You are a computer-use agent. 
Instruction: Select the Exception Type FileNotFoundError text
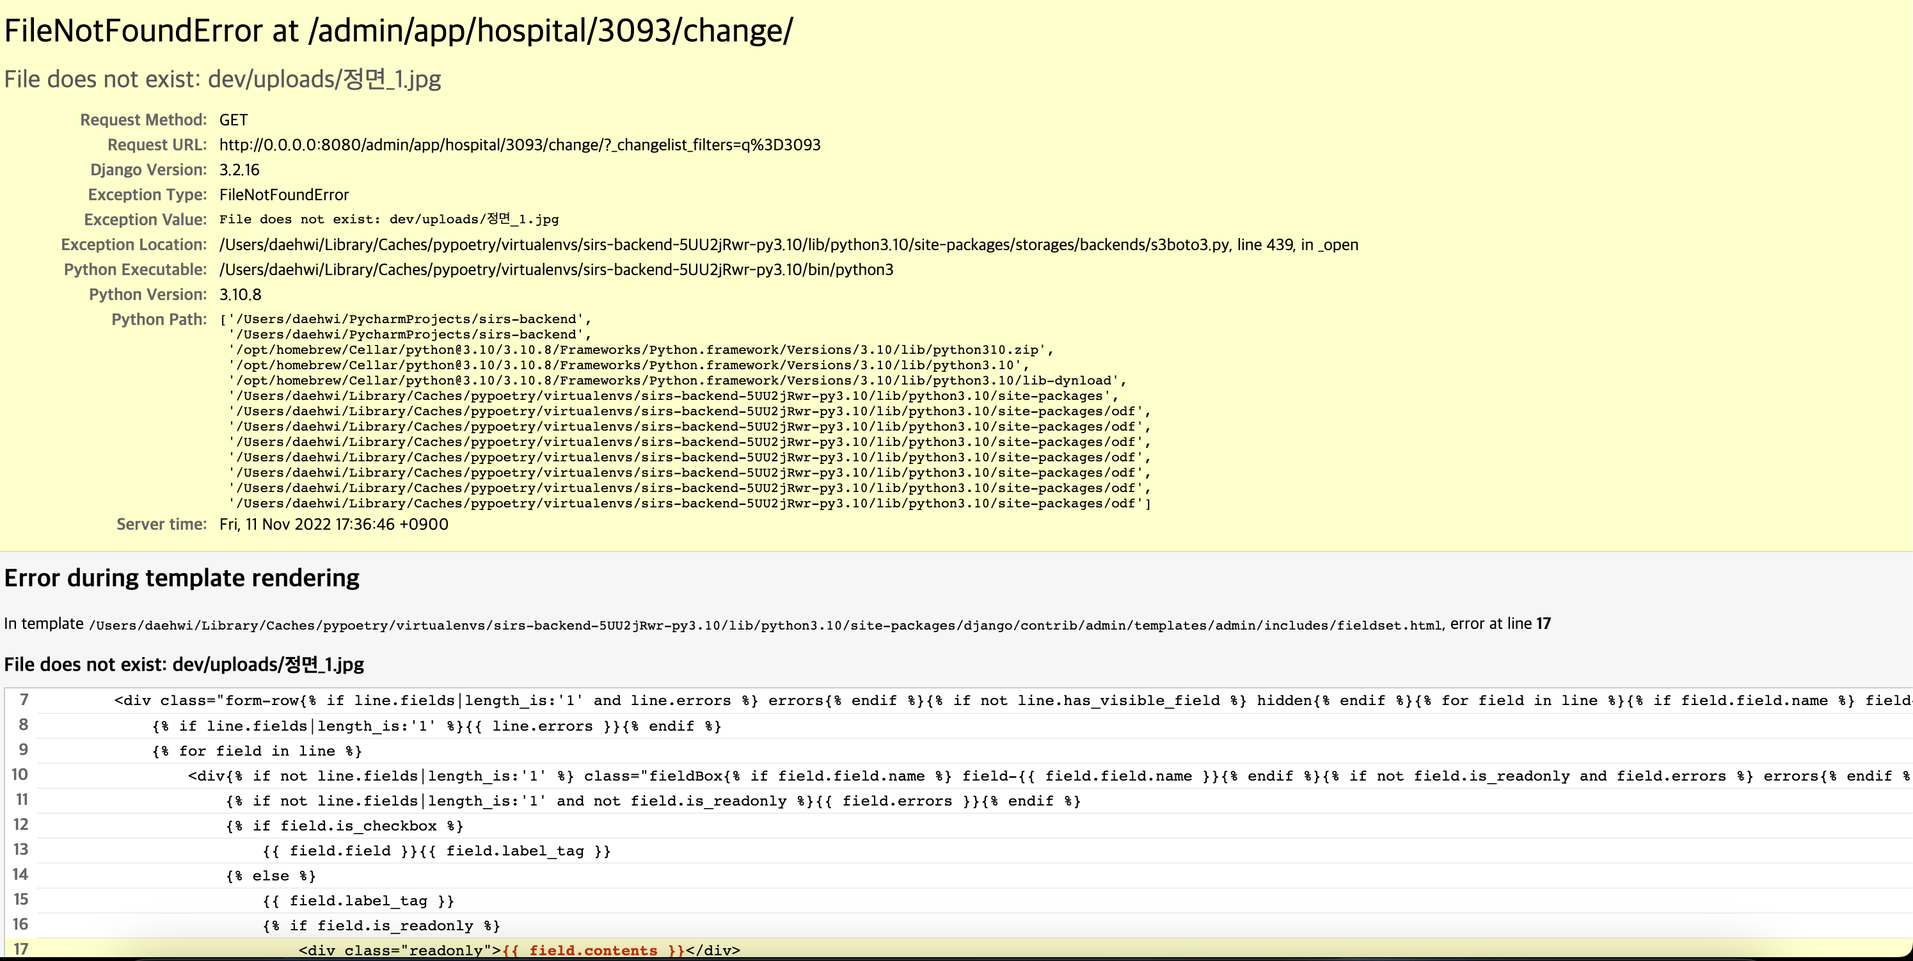pos(283,195)
